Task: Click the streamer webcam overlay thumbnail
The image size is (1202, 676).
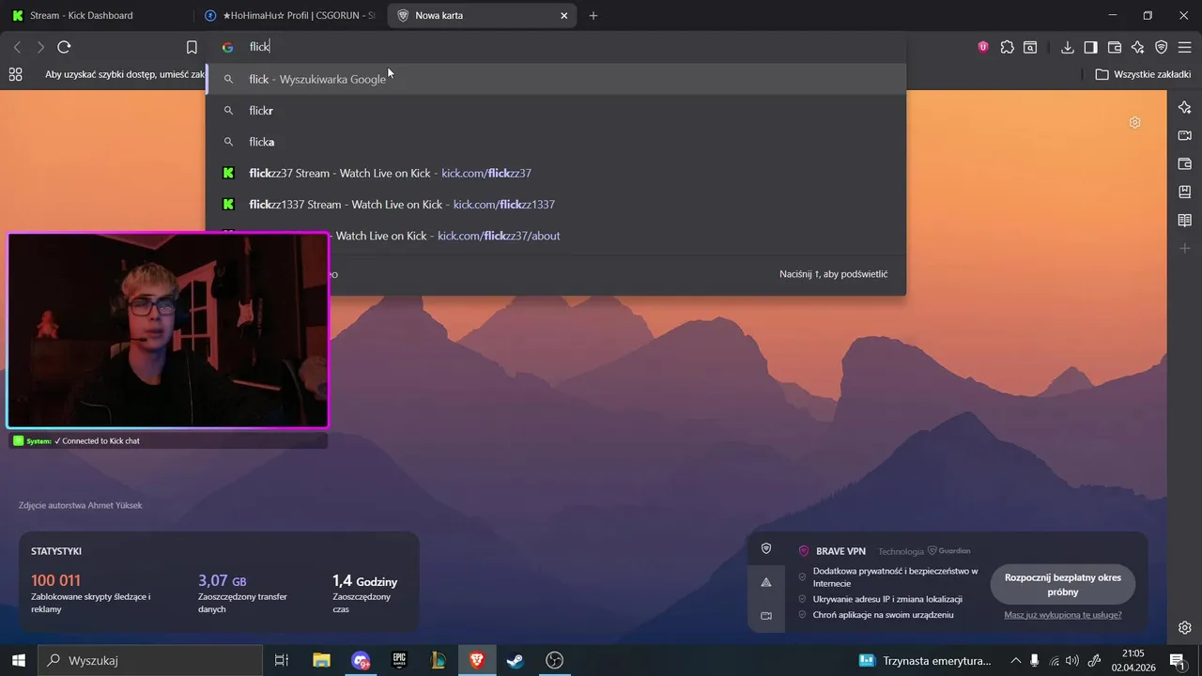Action: click(168, 330)
